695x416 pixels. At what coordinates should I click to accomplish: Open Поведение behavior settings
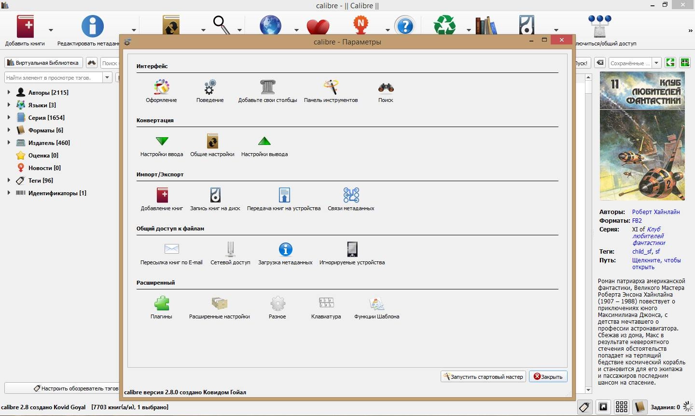coord(210,91)
